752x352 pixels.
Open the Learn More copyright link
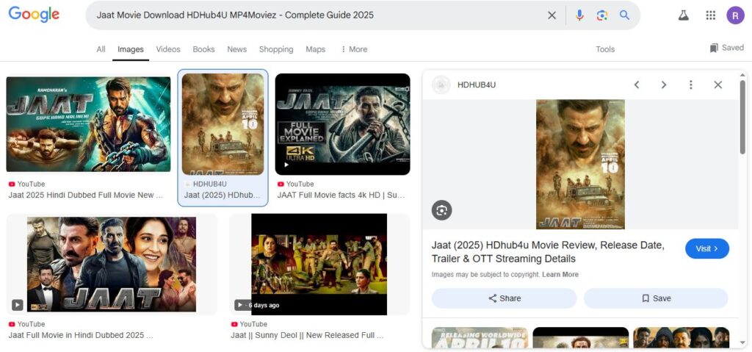(560, 275)
